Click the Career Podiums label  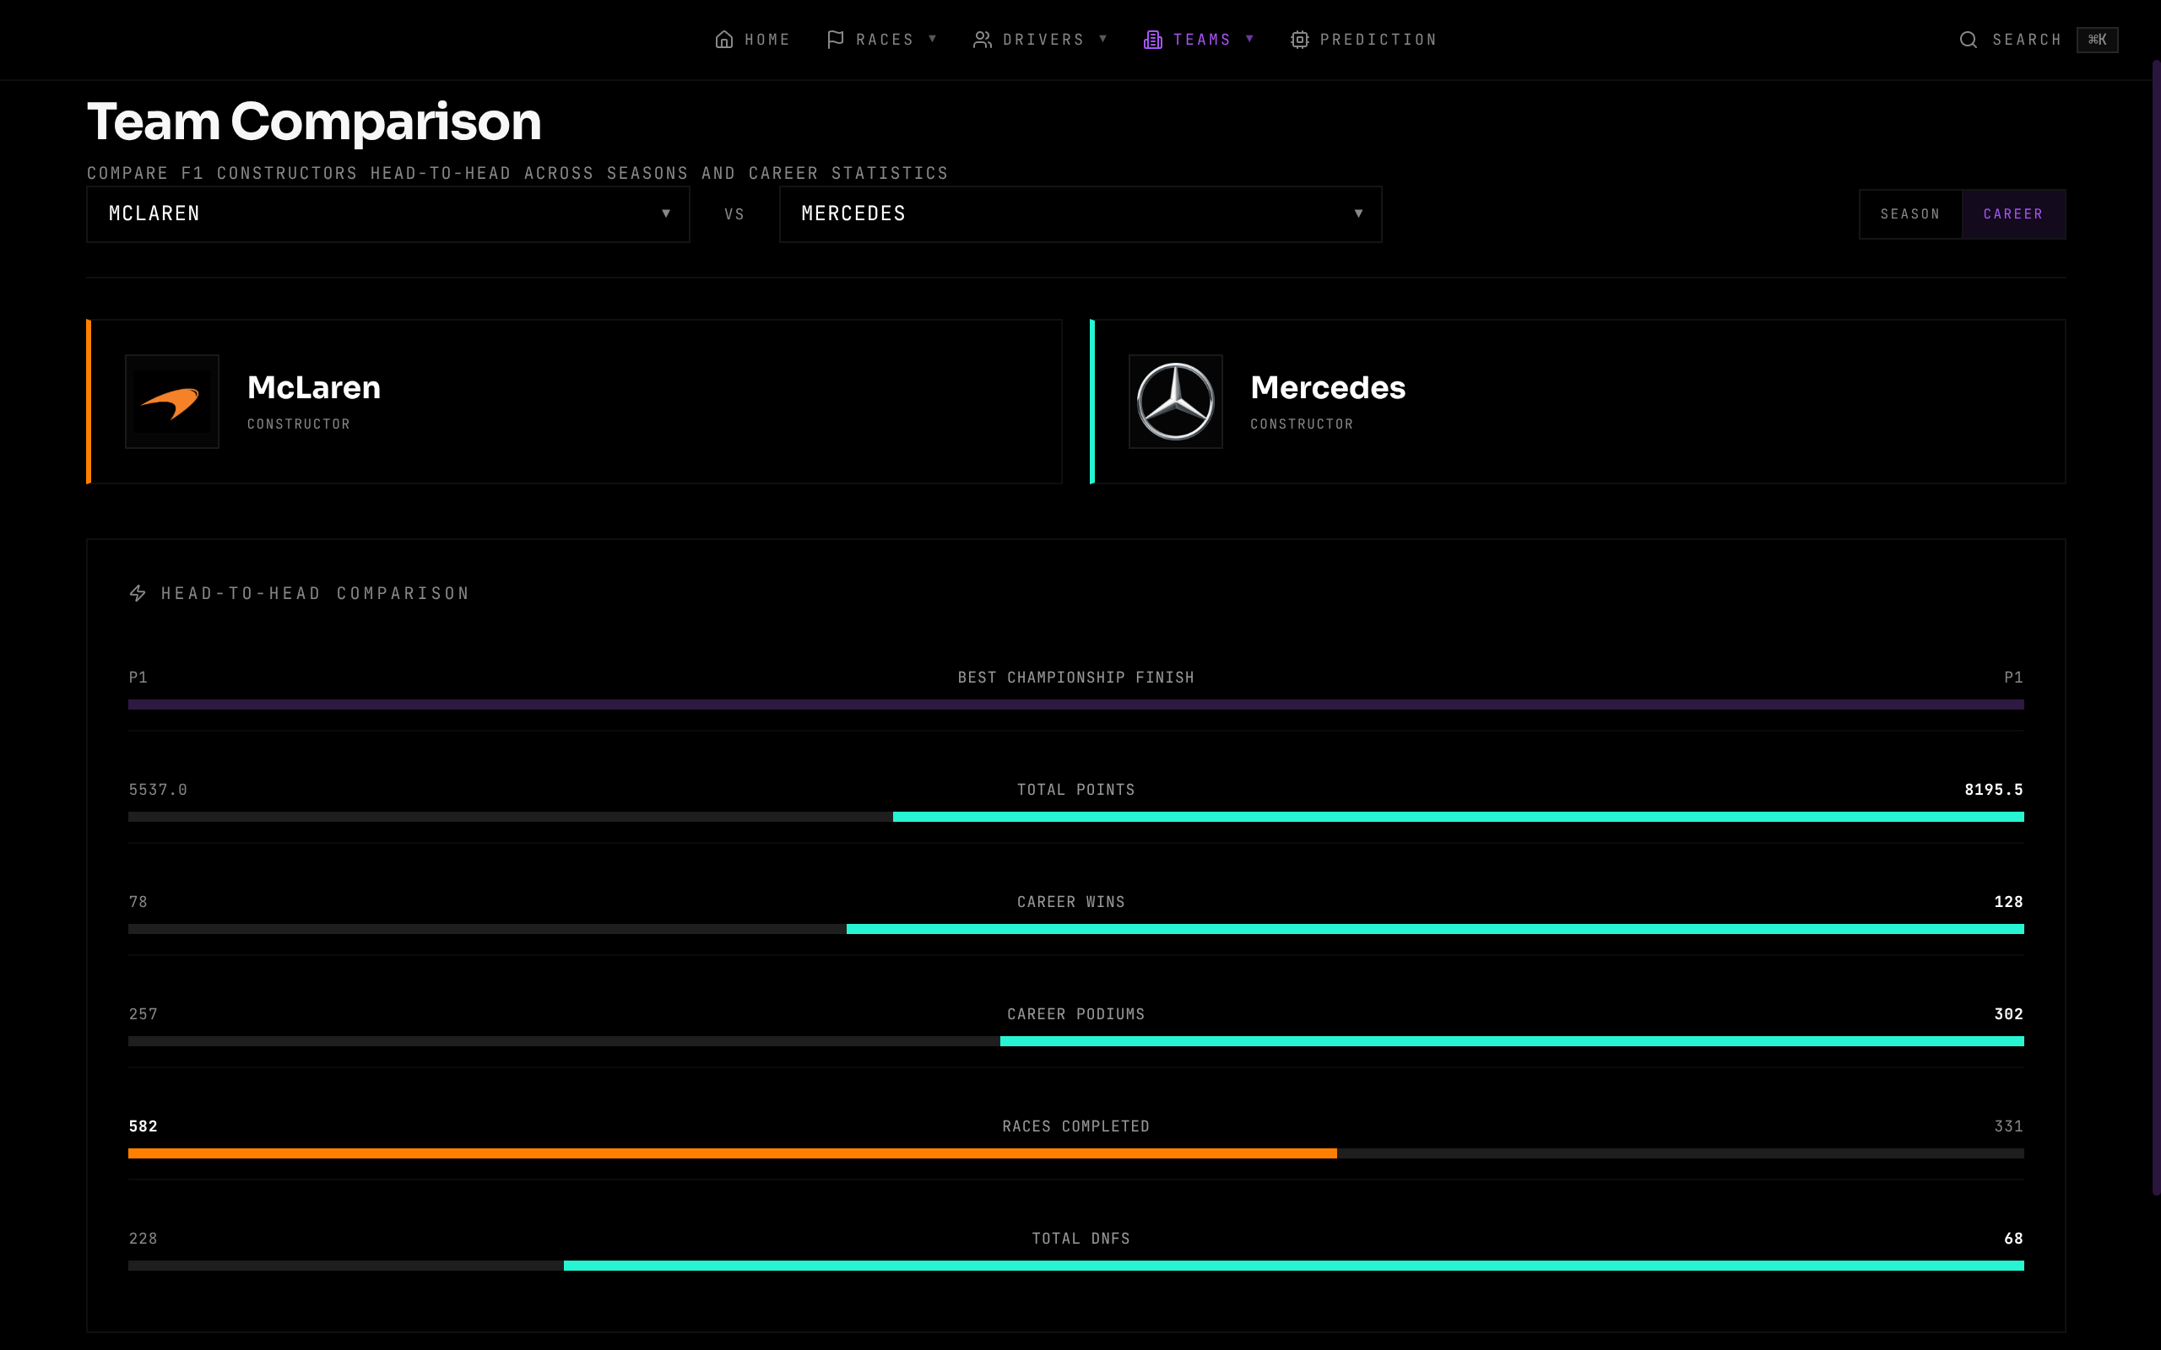click(x=1076, y=1014)
